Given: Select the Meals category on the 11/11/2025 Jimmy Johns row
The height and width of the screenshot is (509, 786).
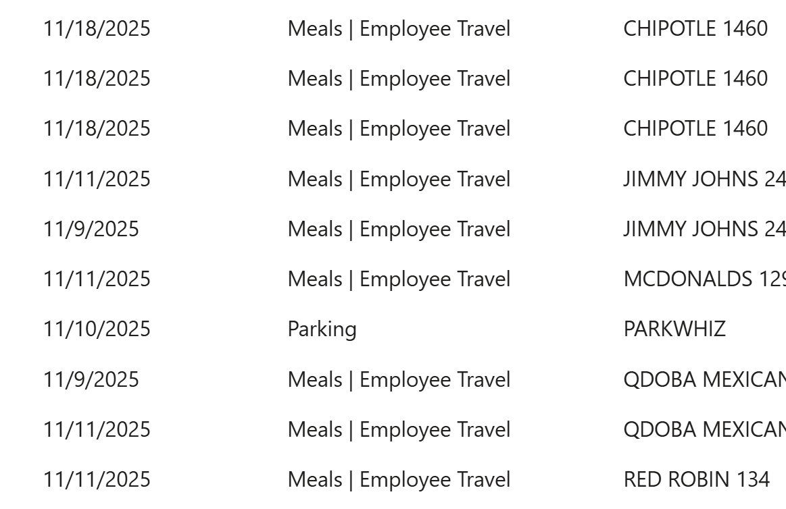Looking at the screenshot, I should [x=399, y=180].
